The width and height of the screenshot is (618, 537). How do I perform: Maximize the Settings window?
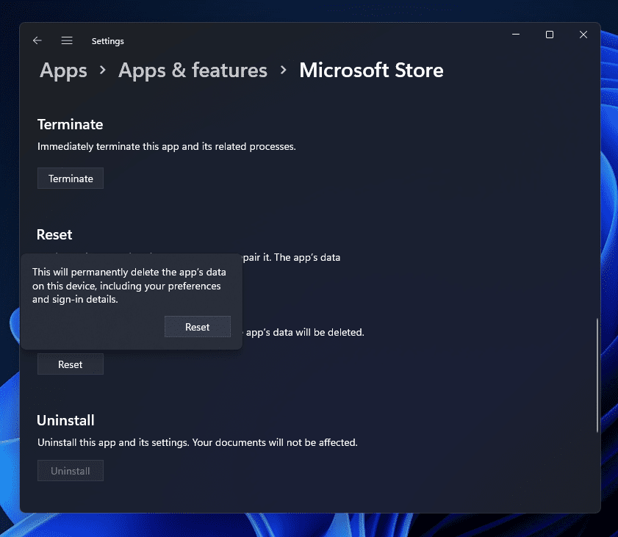[x=549, y=35]
